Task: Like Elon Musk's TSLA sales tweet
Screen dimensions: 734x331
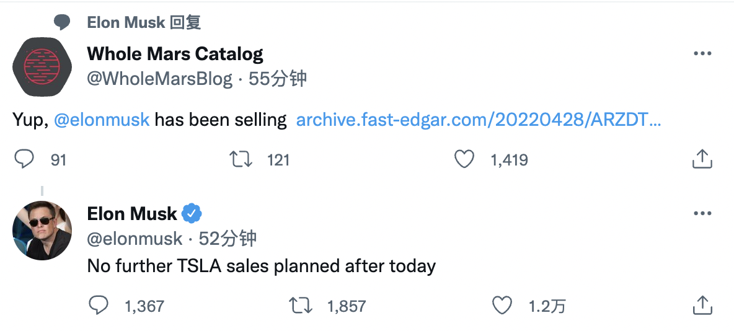Action: point(502,305)
